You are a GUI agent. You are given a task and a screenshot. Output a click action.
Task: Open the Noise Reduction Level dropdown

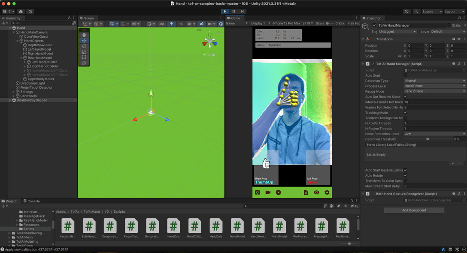[x=434, y=134]
